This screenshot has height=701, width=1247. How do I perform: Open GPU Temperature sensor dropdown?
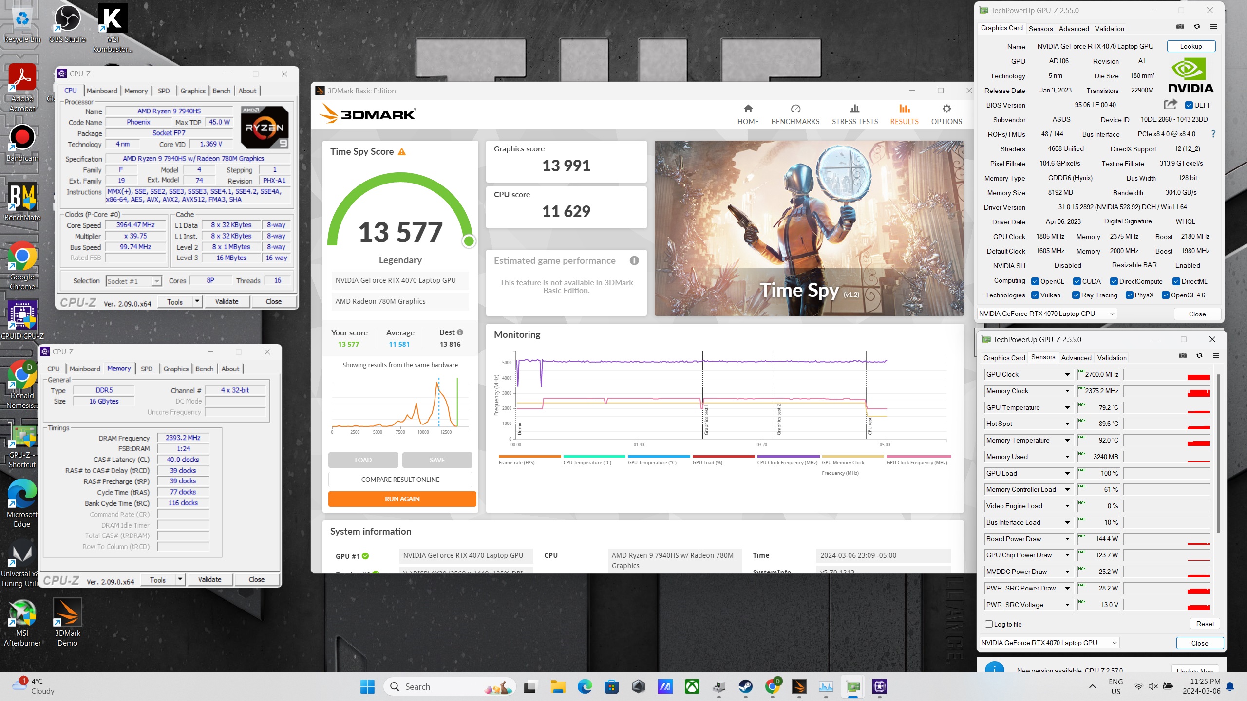coord(1067,407)
